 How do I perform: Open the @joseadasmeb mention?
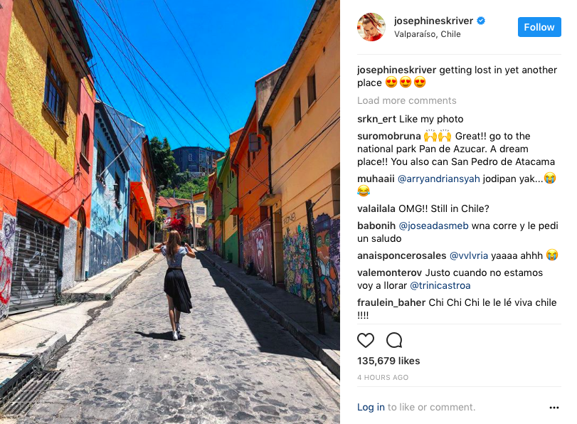click(433, 226)
